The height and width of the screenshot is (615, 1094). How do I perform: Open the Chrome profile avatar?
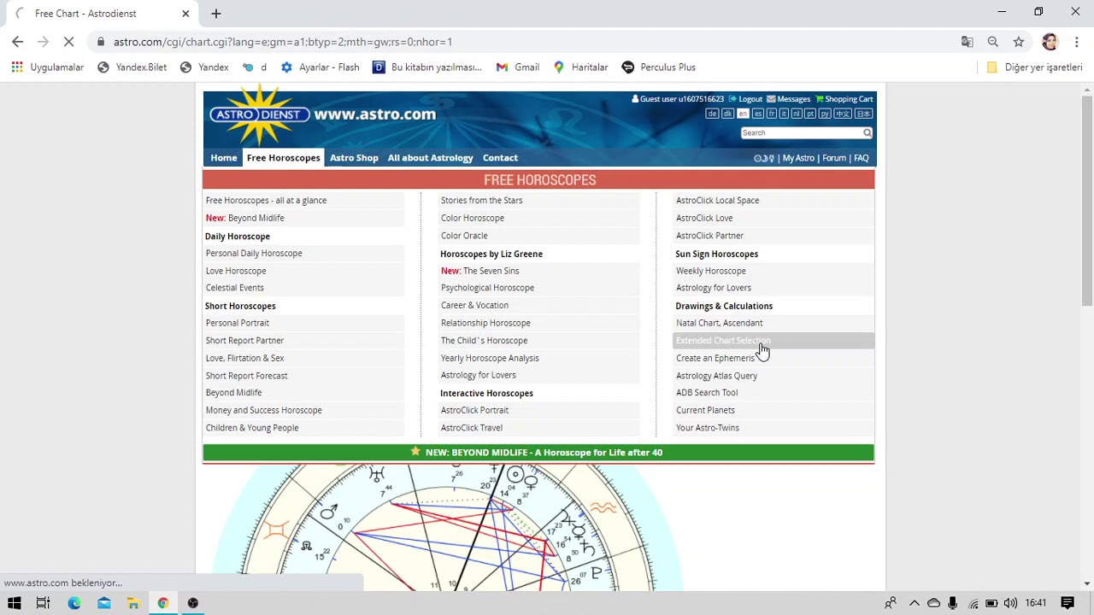1050,42
